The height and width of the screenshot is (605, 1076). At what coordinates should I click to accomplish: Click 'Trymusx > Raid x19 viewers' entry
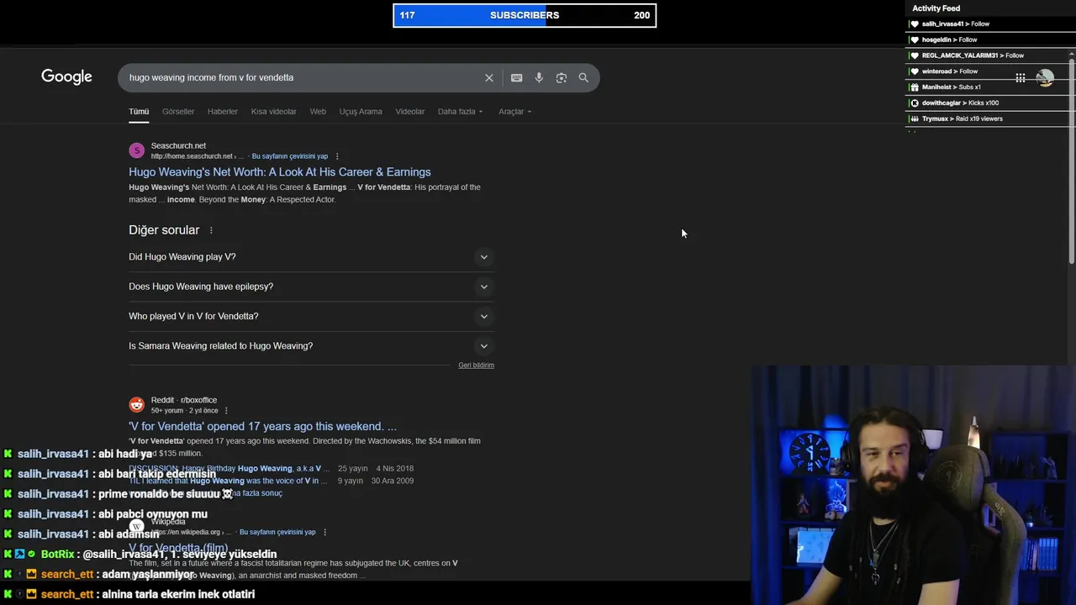click(x=962, y=118)
